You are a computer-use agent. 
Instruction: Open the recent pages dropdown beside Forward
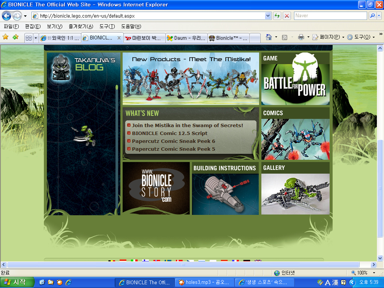click(25, 16)
